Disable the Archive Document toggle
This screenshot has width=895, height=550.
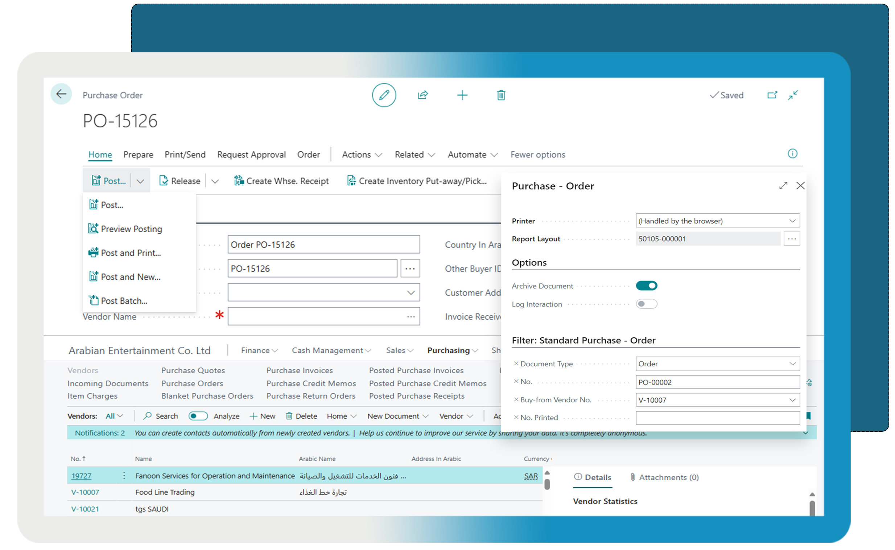pos(646,286)
